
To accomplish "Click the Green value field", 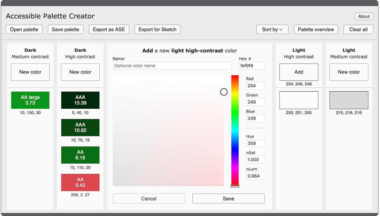I will point(255,102).
